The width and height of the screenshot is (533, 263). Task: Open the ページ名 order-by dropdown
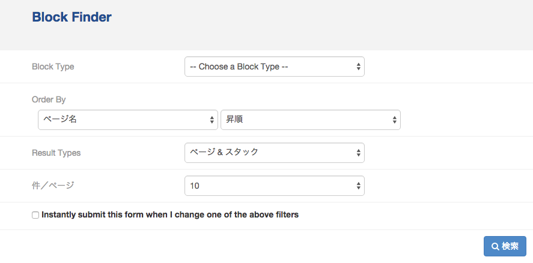point(128,120)
